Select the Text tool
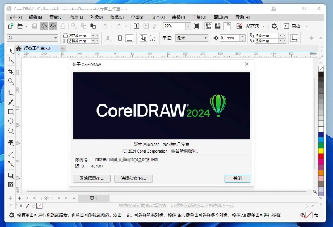The image size is (333, 227). (x=11, y=142)
